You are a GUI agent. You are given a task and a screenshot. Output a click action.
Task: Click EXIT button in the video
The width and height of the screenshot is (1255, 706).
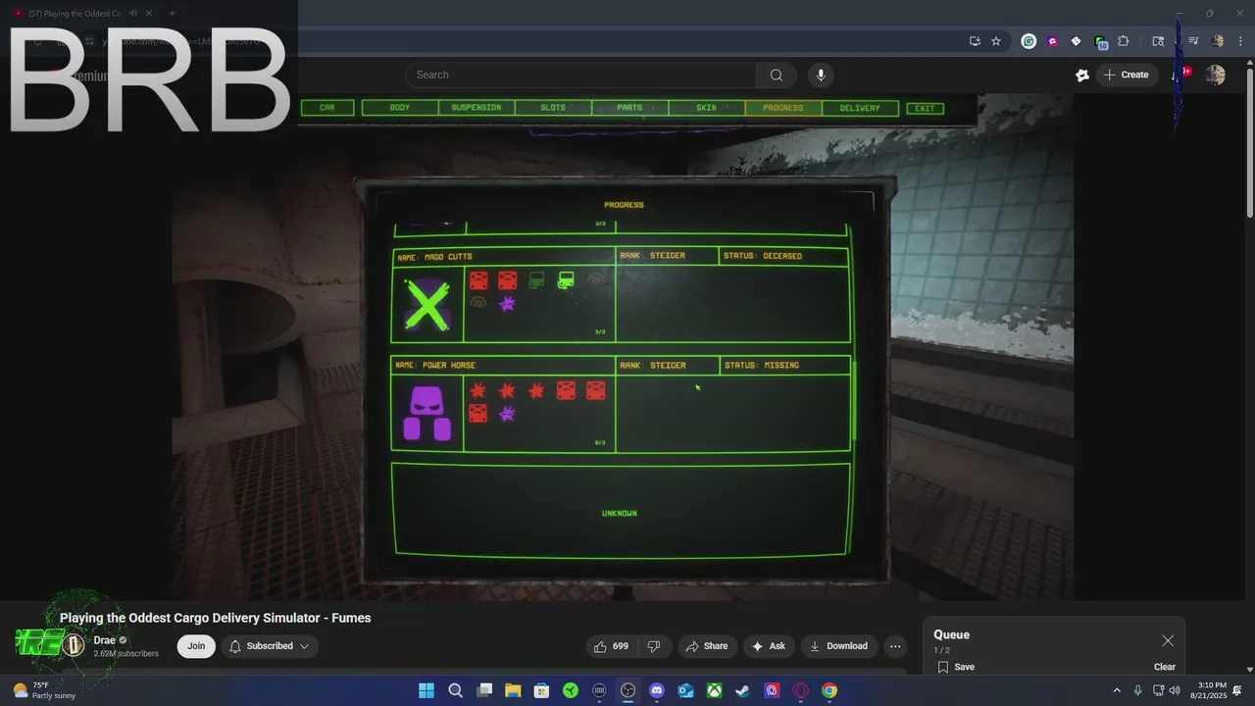pyautogui.click(x=926, y=108)
